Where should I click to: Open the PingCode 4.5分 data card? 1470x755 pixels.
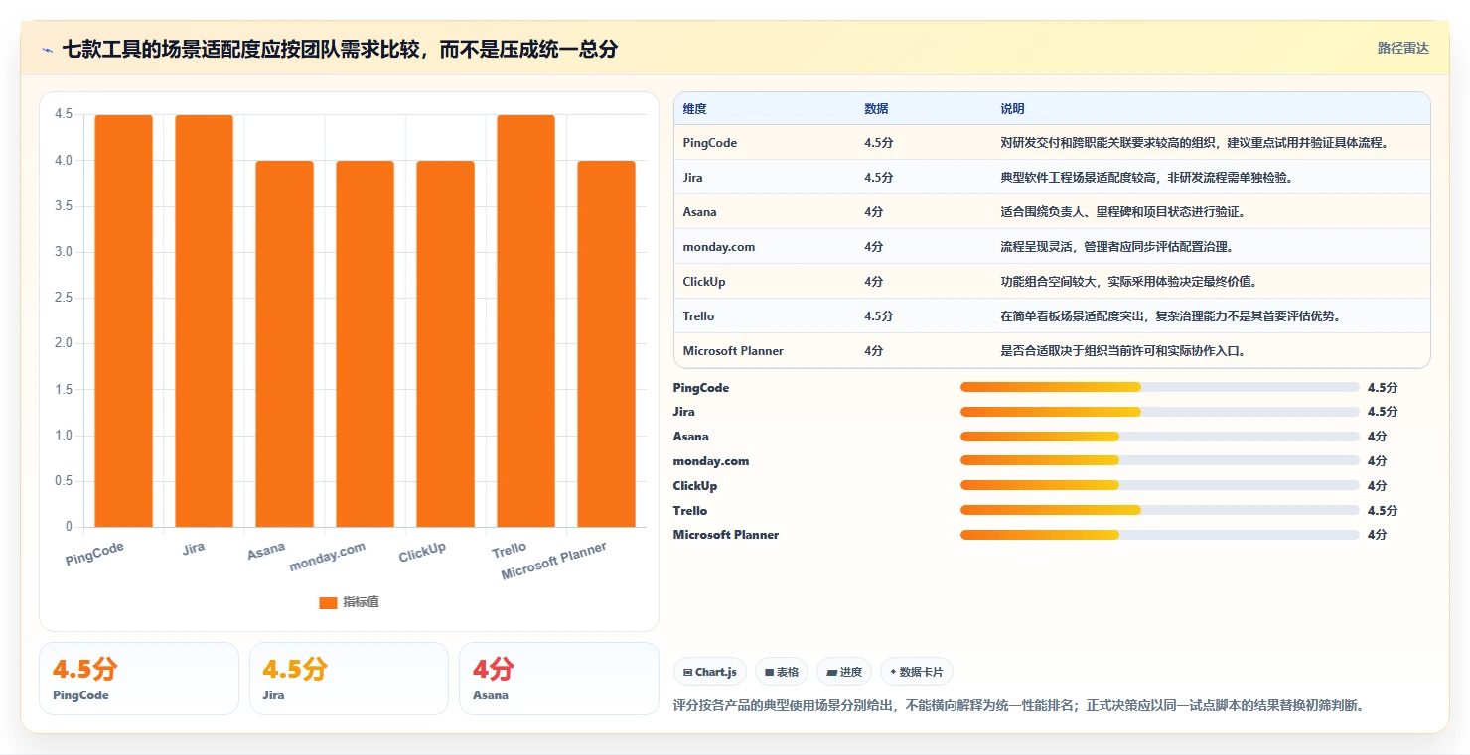[x=139, y=679]
